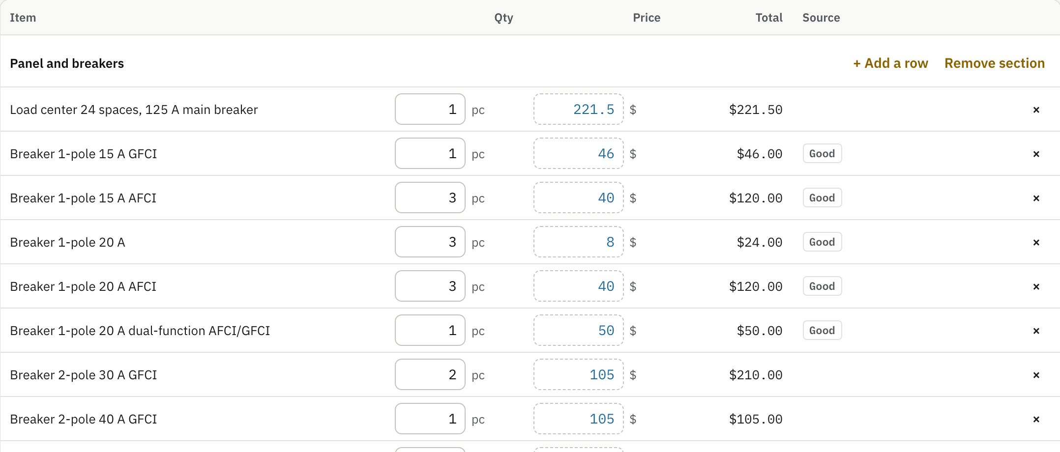Click the Item column header

pos(23,18)
